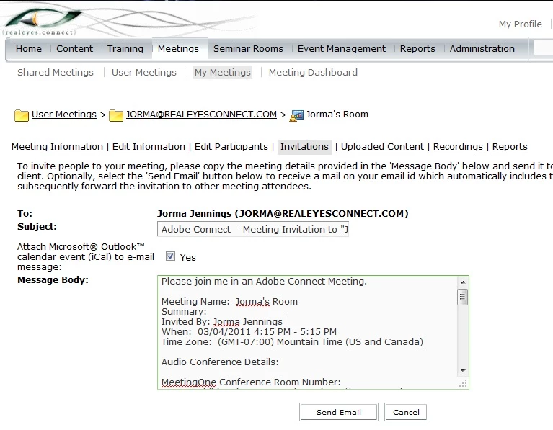Click 'MeetingOne Conference Room Number:' text

pos(251,382)
